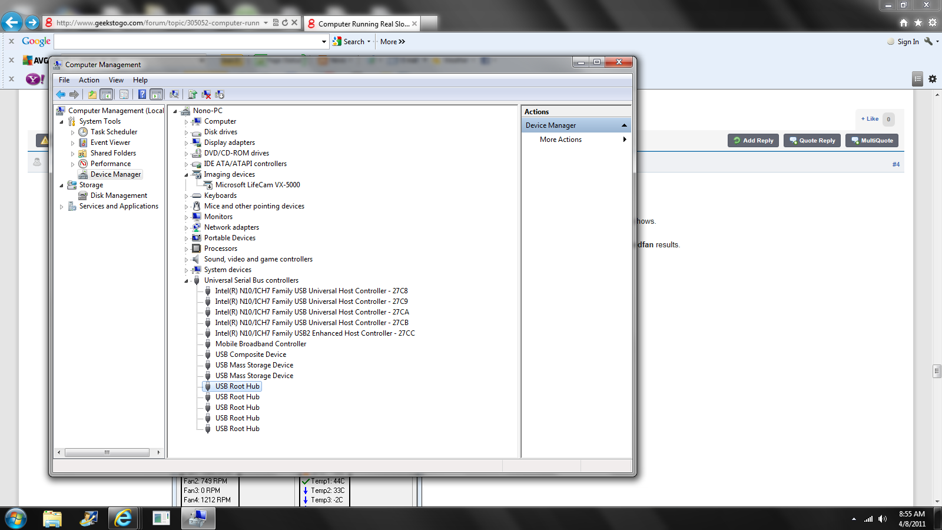Click the Google toolbar Search button
942x530 pixels.
pos(349,42)
